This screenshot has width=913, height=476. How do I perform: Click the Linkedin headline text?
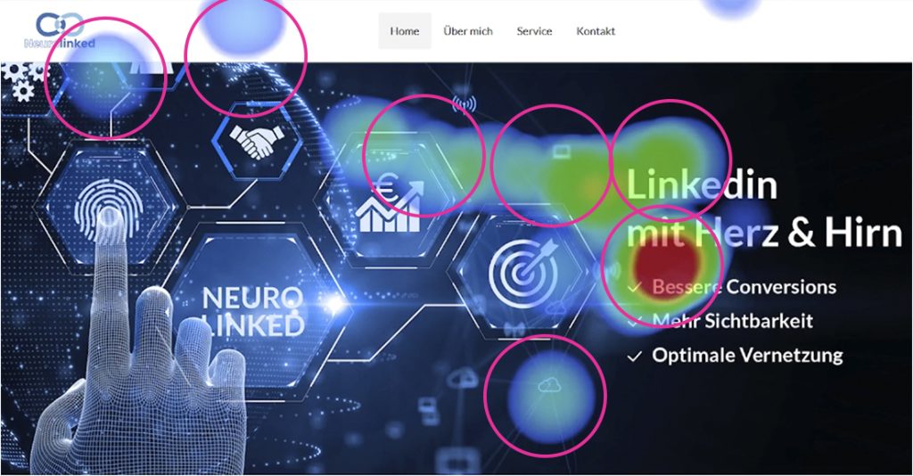pos(701,185)
